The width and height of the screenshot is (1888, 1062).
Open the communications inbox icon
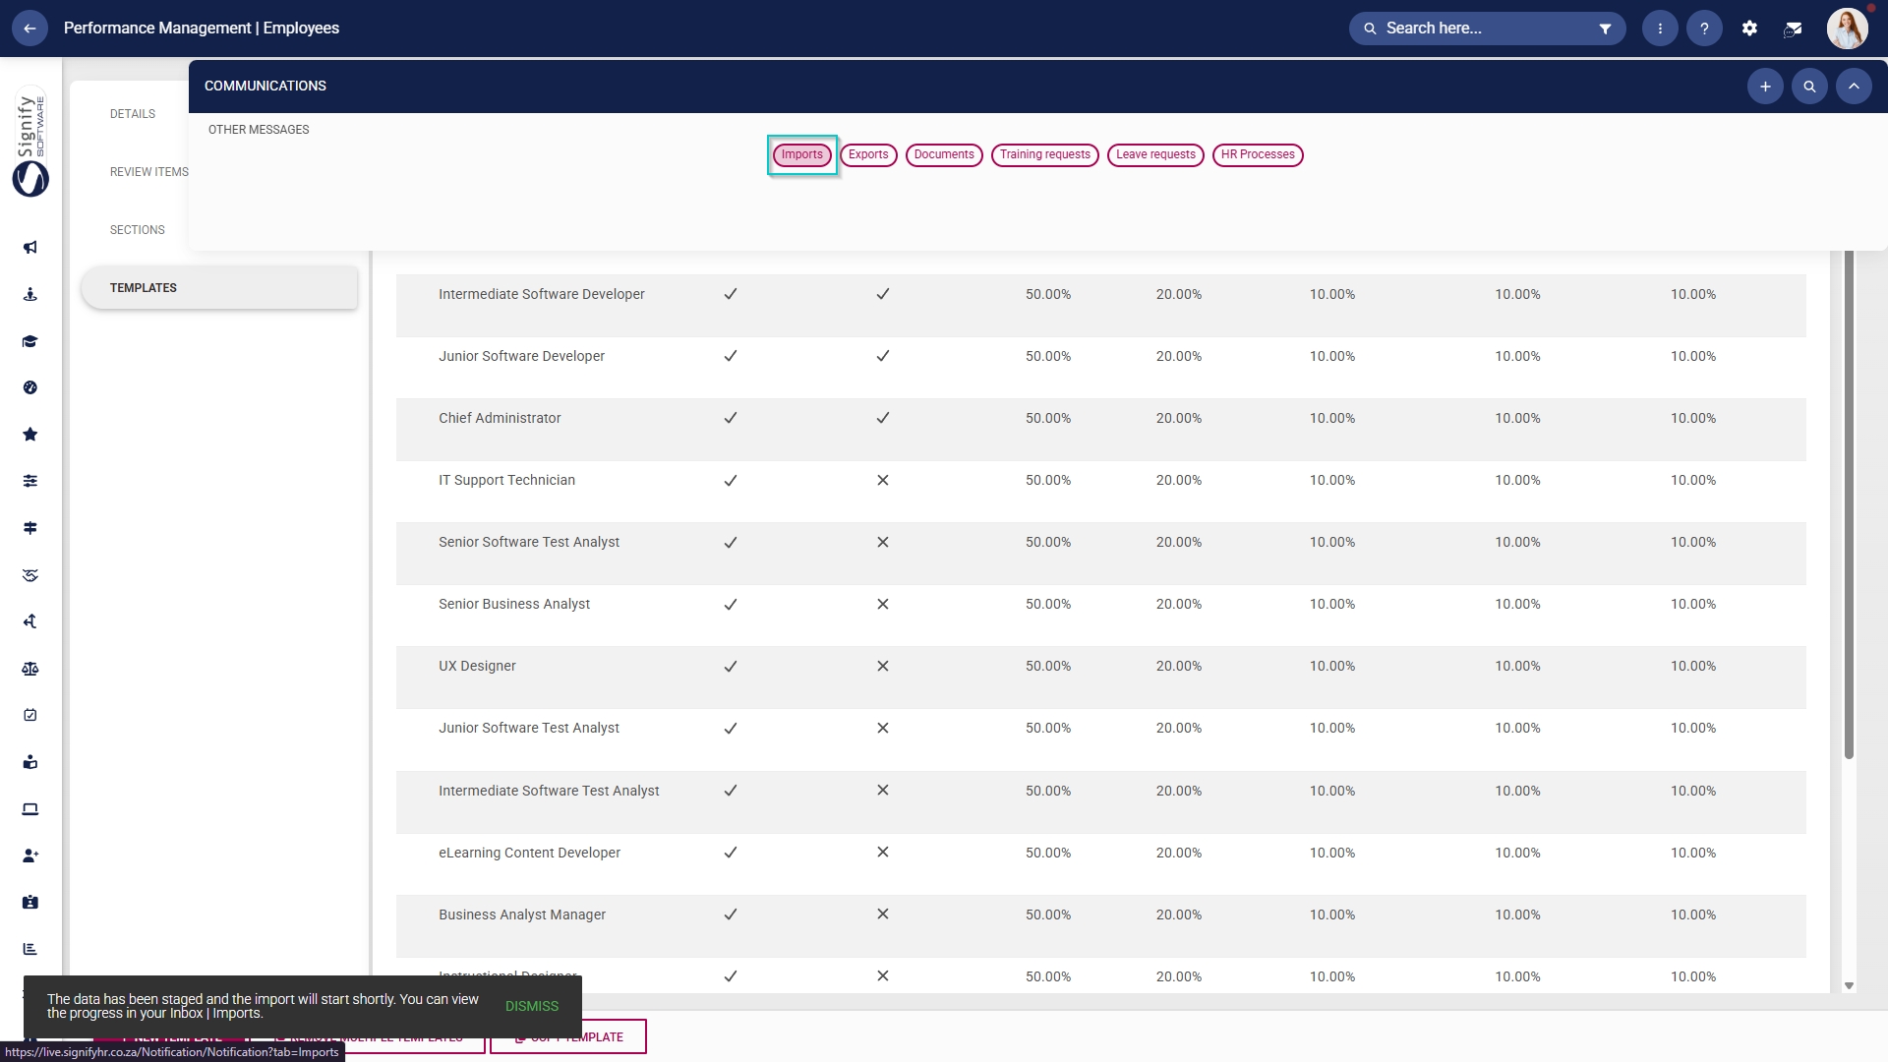point(1793,29)
